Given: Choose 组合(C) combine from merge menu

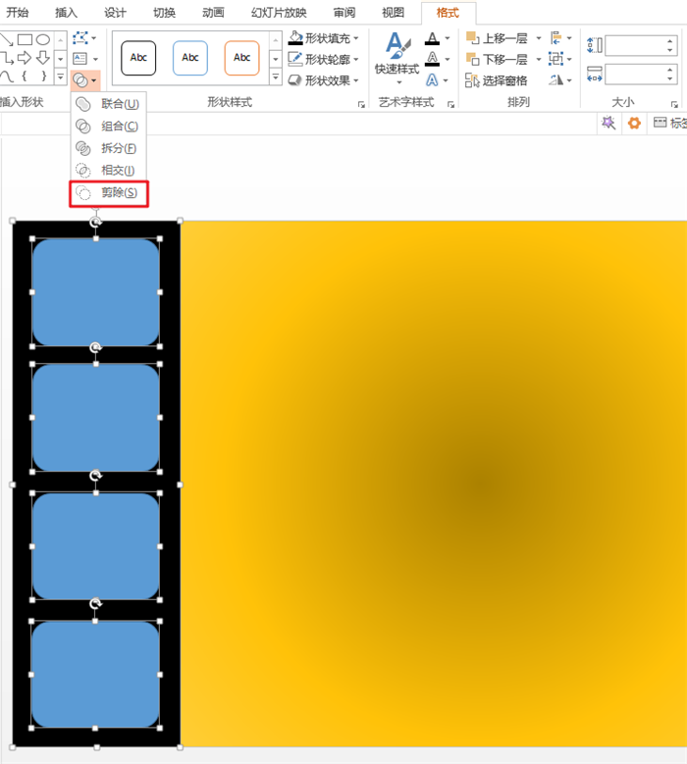Looking at the screenshot, I should tap(108, 127).
